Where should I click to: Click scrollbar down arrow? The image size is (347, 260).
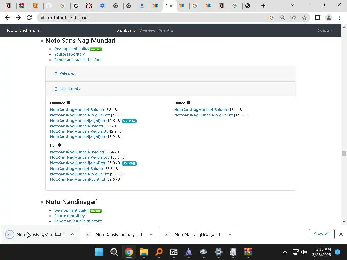(344, 222)
